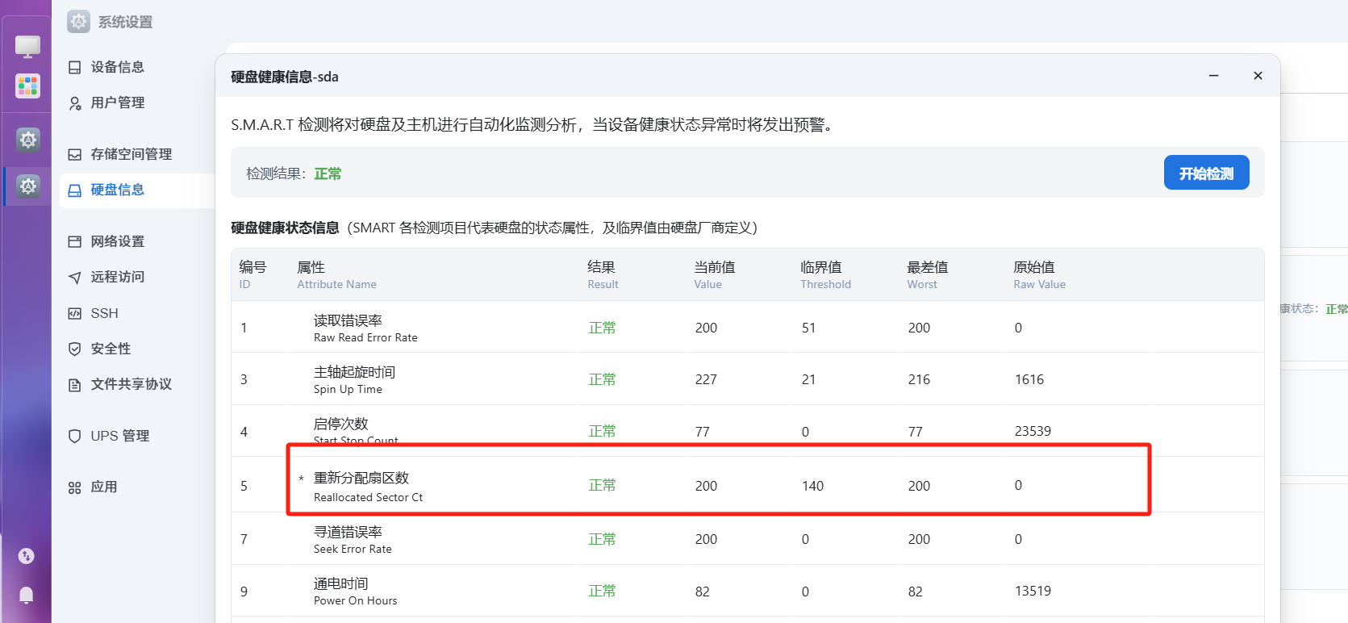Open 安全性 settings
The image size is (1348, 623).
111,349
